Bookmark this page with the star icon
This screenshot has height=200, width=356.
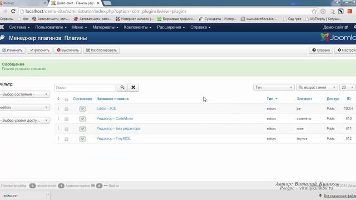[314, 11]
